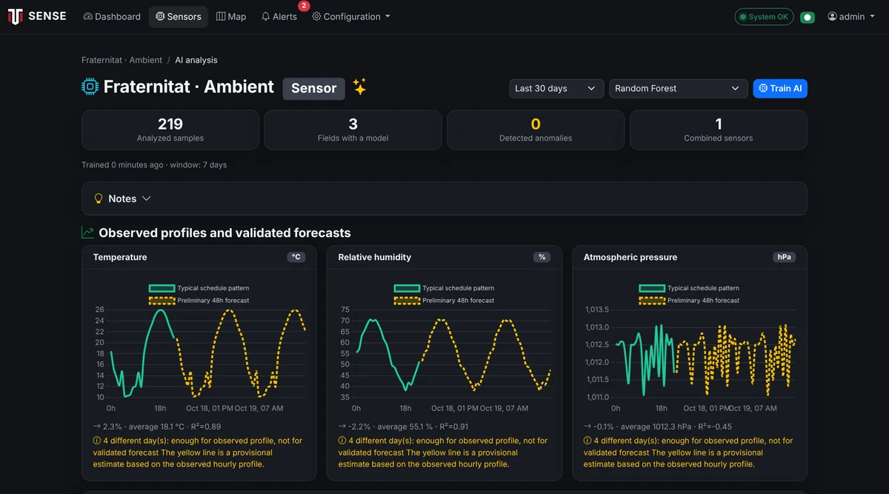889x494 pixels.
Task: Click the sparkles AI icon
Action: tap(359, 87)
